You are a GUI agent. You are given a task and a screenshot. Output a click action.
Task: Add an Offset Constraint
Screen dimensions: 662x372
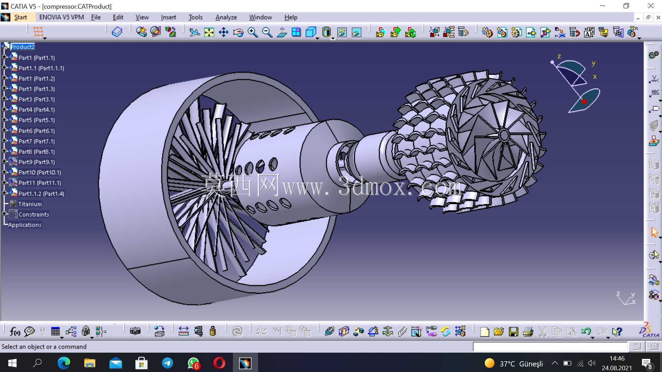click(358, 332)
